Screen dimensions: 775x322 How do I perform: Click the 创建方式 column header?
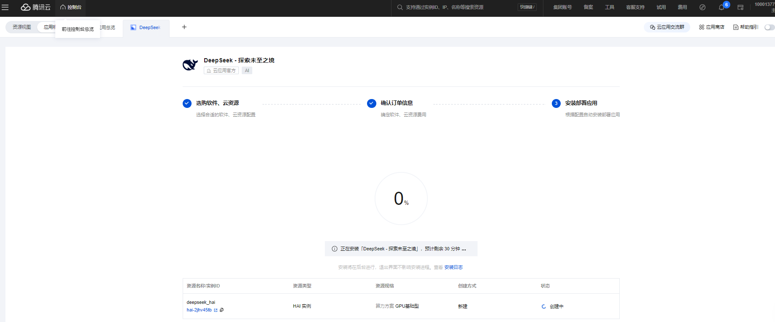(467, 286)
